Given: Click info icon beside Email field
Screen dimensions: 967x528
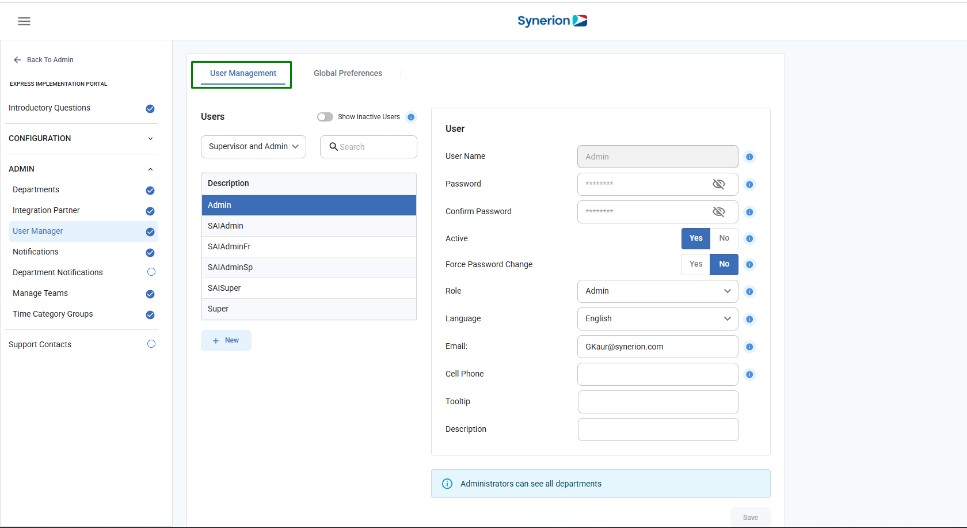Looking at the screenshot, I should [x=749, y=347].
